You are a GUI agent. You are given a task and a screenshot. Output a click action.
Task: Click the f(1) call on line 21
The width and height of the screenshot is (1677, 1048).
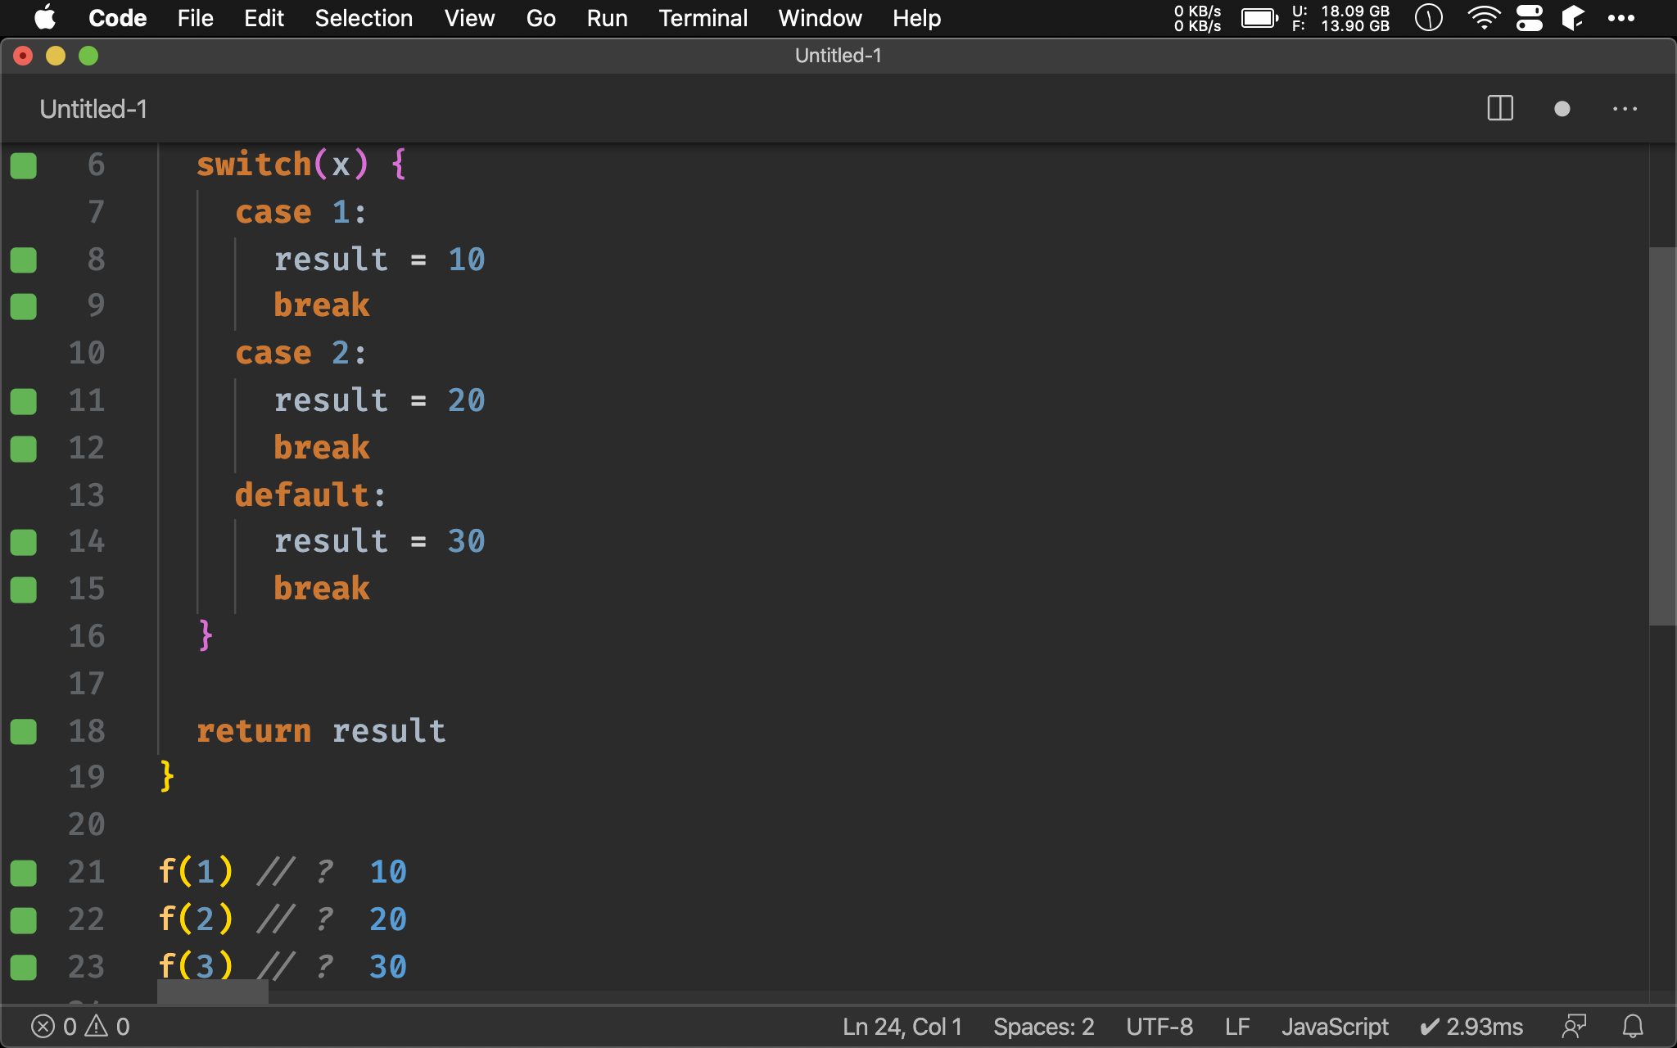pyautogui.click(x=196, y=871)
